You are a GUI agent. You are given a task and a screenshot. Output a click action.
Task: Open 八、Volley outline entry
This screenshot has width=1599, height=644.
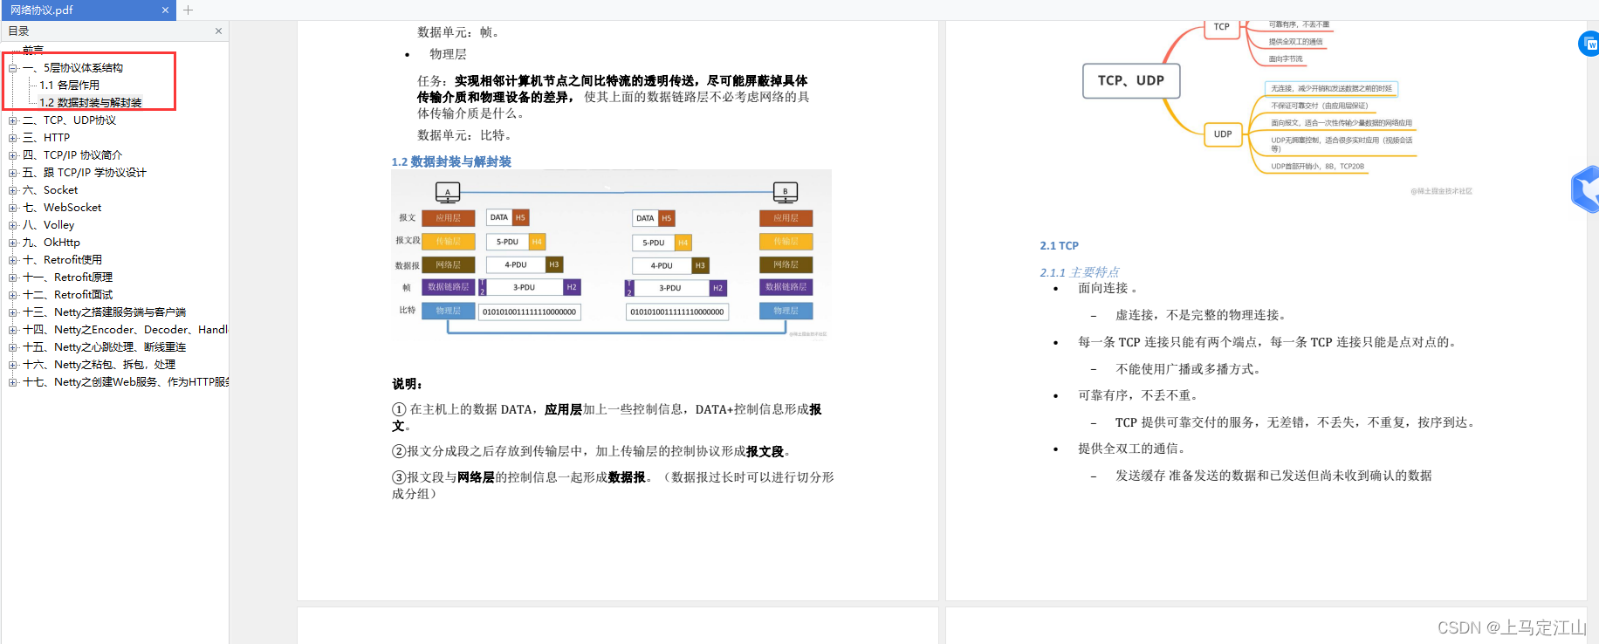point(48,225)
